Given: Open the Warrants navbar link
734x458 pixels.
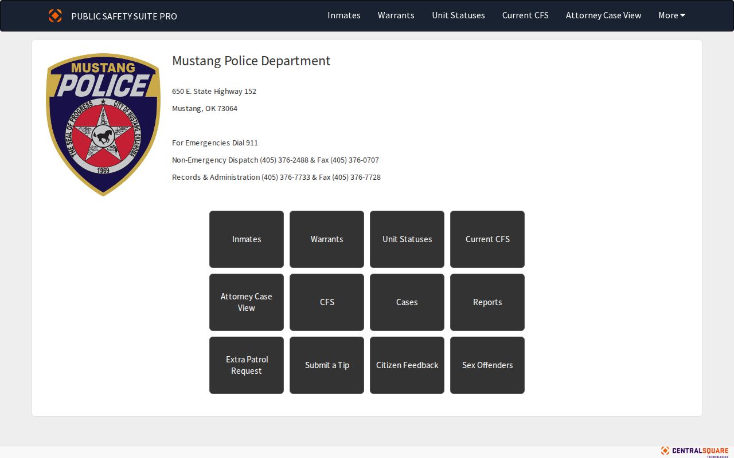Looking at the screenshot, I should click(x=396, y=15).
